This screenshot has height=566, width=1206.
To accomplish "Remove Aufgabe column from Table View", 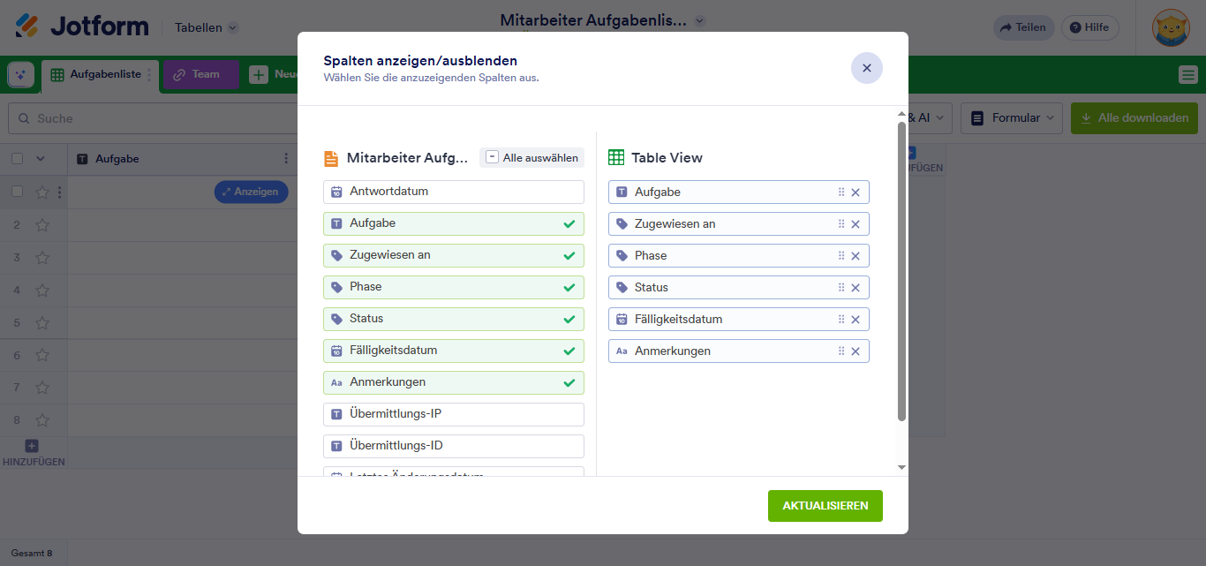I will click(855, 192).
